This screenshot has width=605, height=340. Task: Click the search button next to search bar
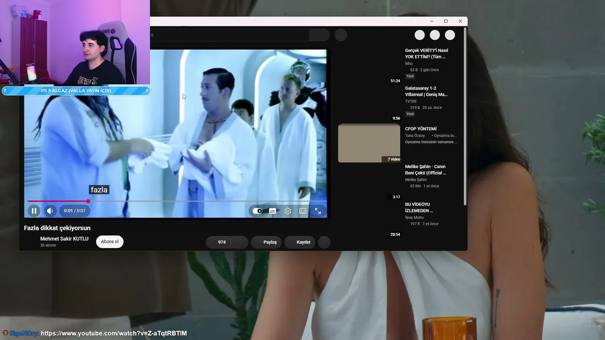coord(320,35)
